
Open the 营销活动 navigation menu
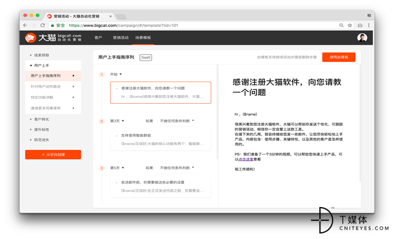tap(121, 38)
